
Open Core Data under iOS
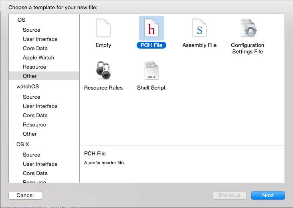(35, 48)
